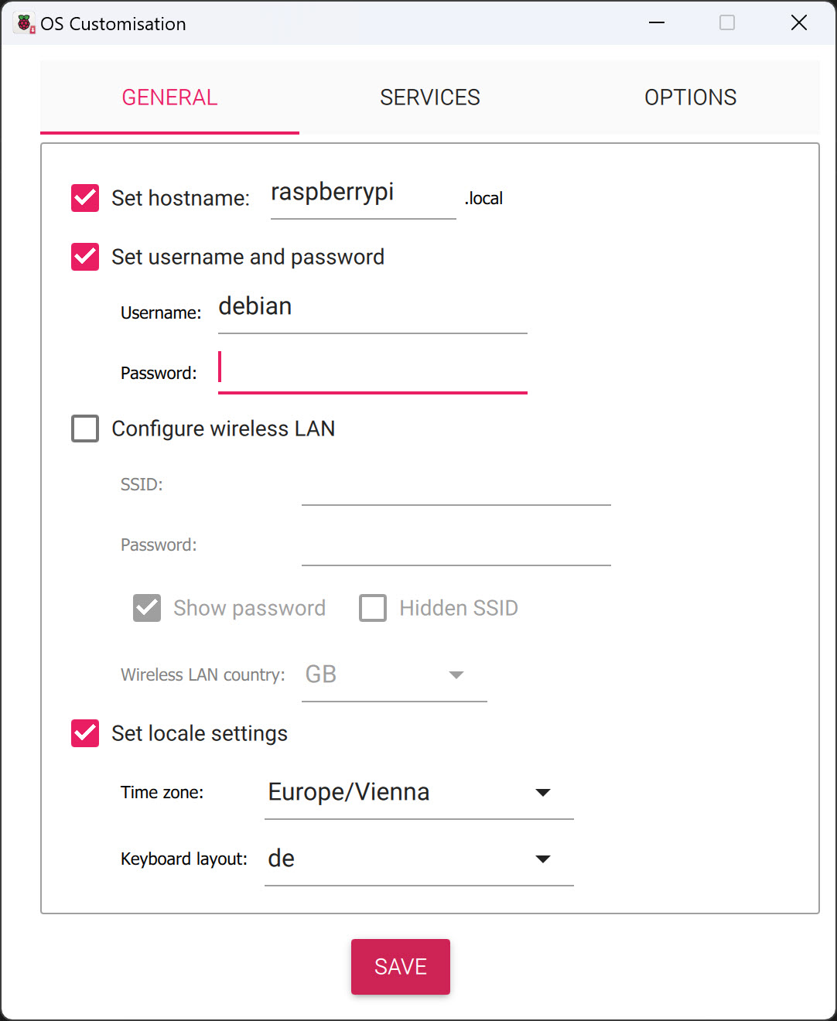The image size is (837, 1021).
Task: Click the SAVE button
Action: click(x=400, y=966)
